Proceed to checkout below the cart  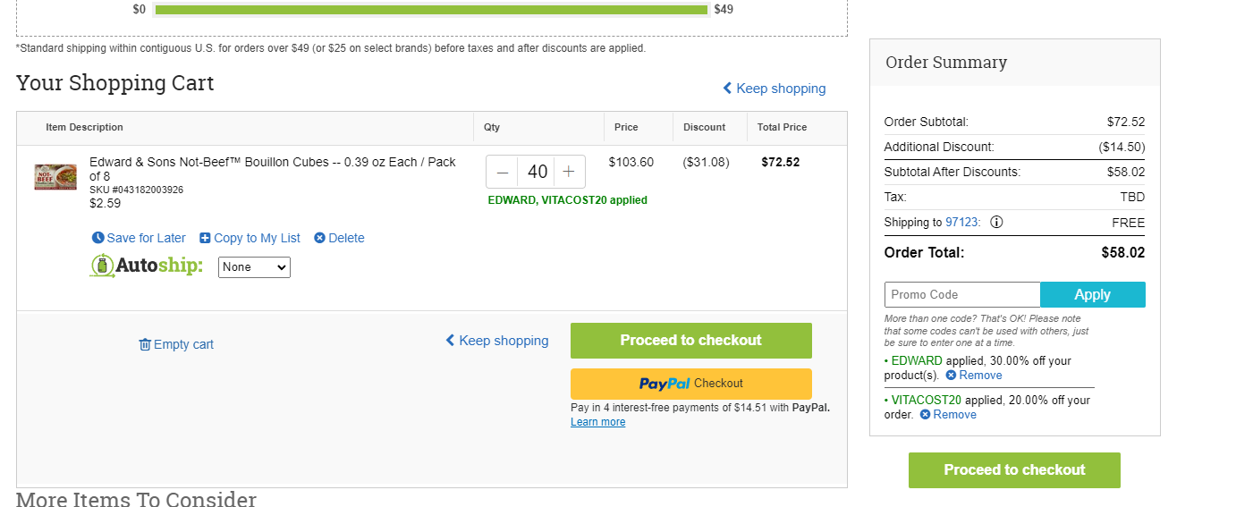(691, 341)
